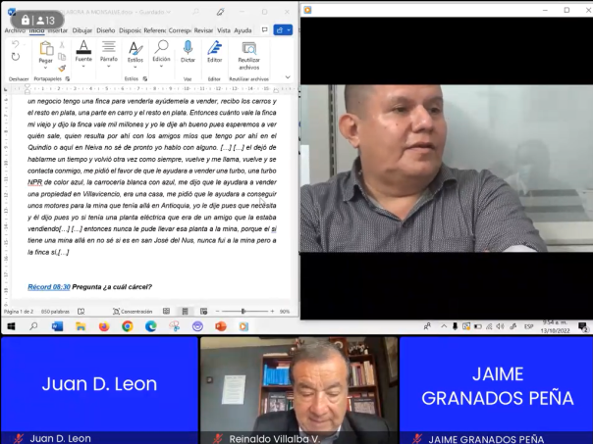Switch to the Revisar tab

[x=203, y=30]
